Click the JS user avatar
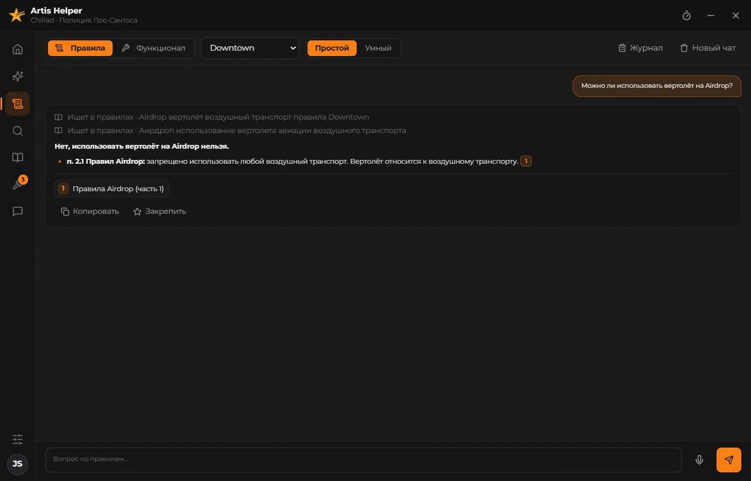 click(x=18, y=464)
